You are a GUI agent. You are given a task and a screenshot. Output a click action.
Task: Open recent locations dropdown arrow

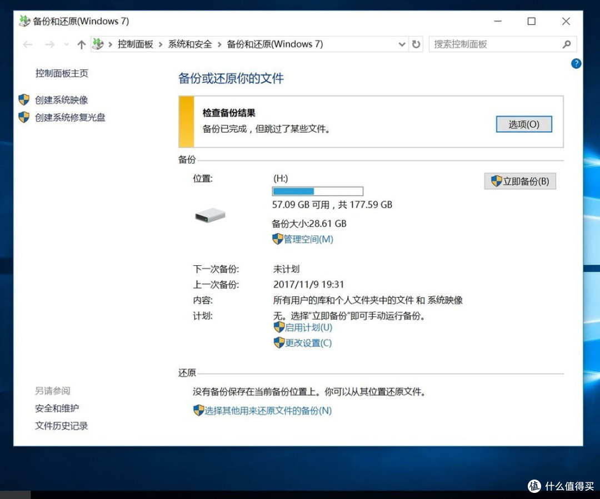(66, 45)
